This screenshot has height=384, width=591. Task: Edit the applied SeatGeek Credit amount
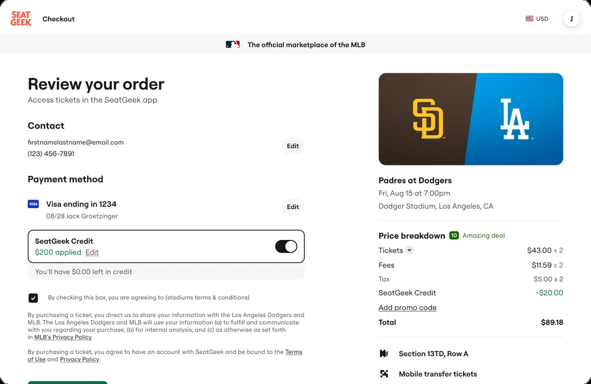[x=92, y=253]
